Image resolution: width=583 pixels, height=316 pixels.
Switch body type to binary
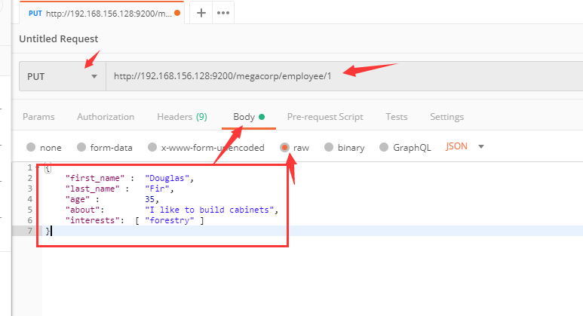click(330, 148)
